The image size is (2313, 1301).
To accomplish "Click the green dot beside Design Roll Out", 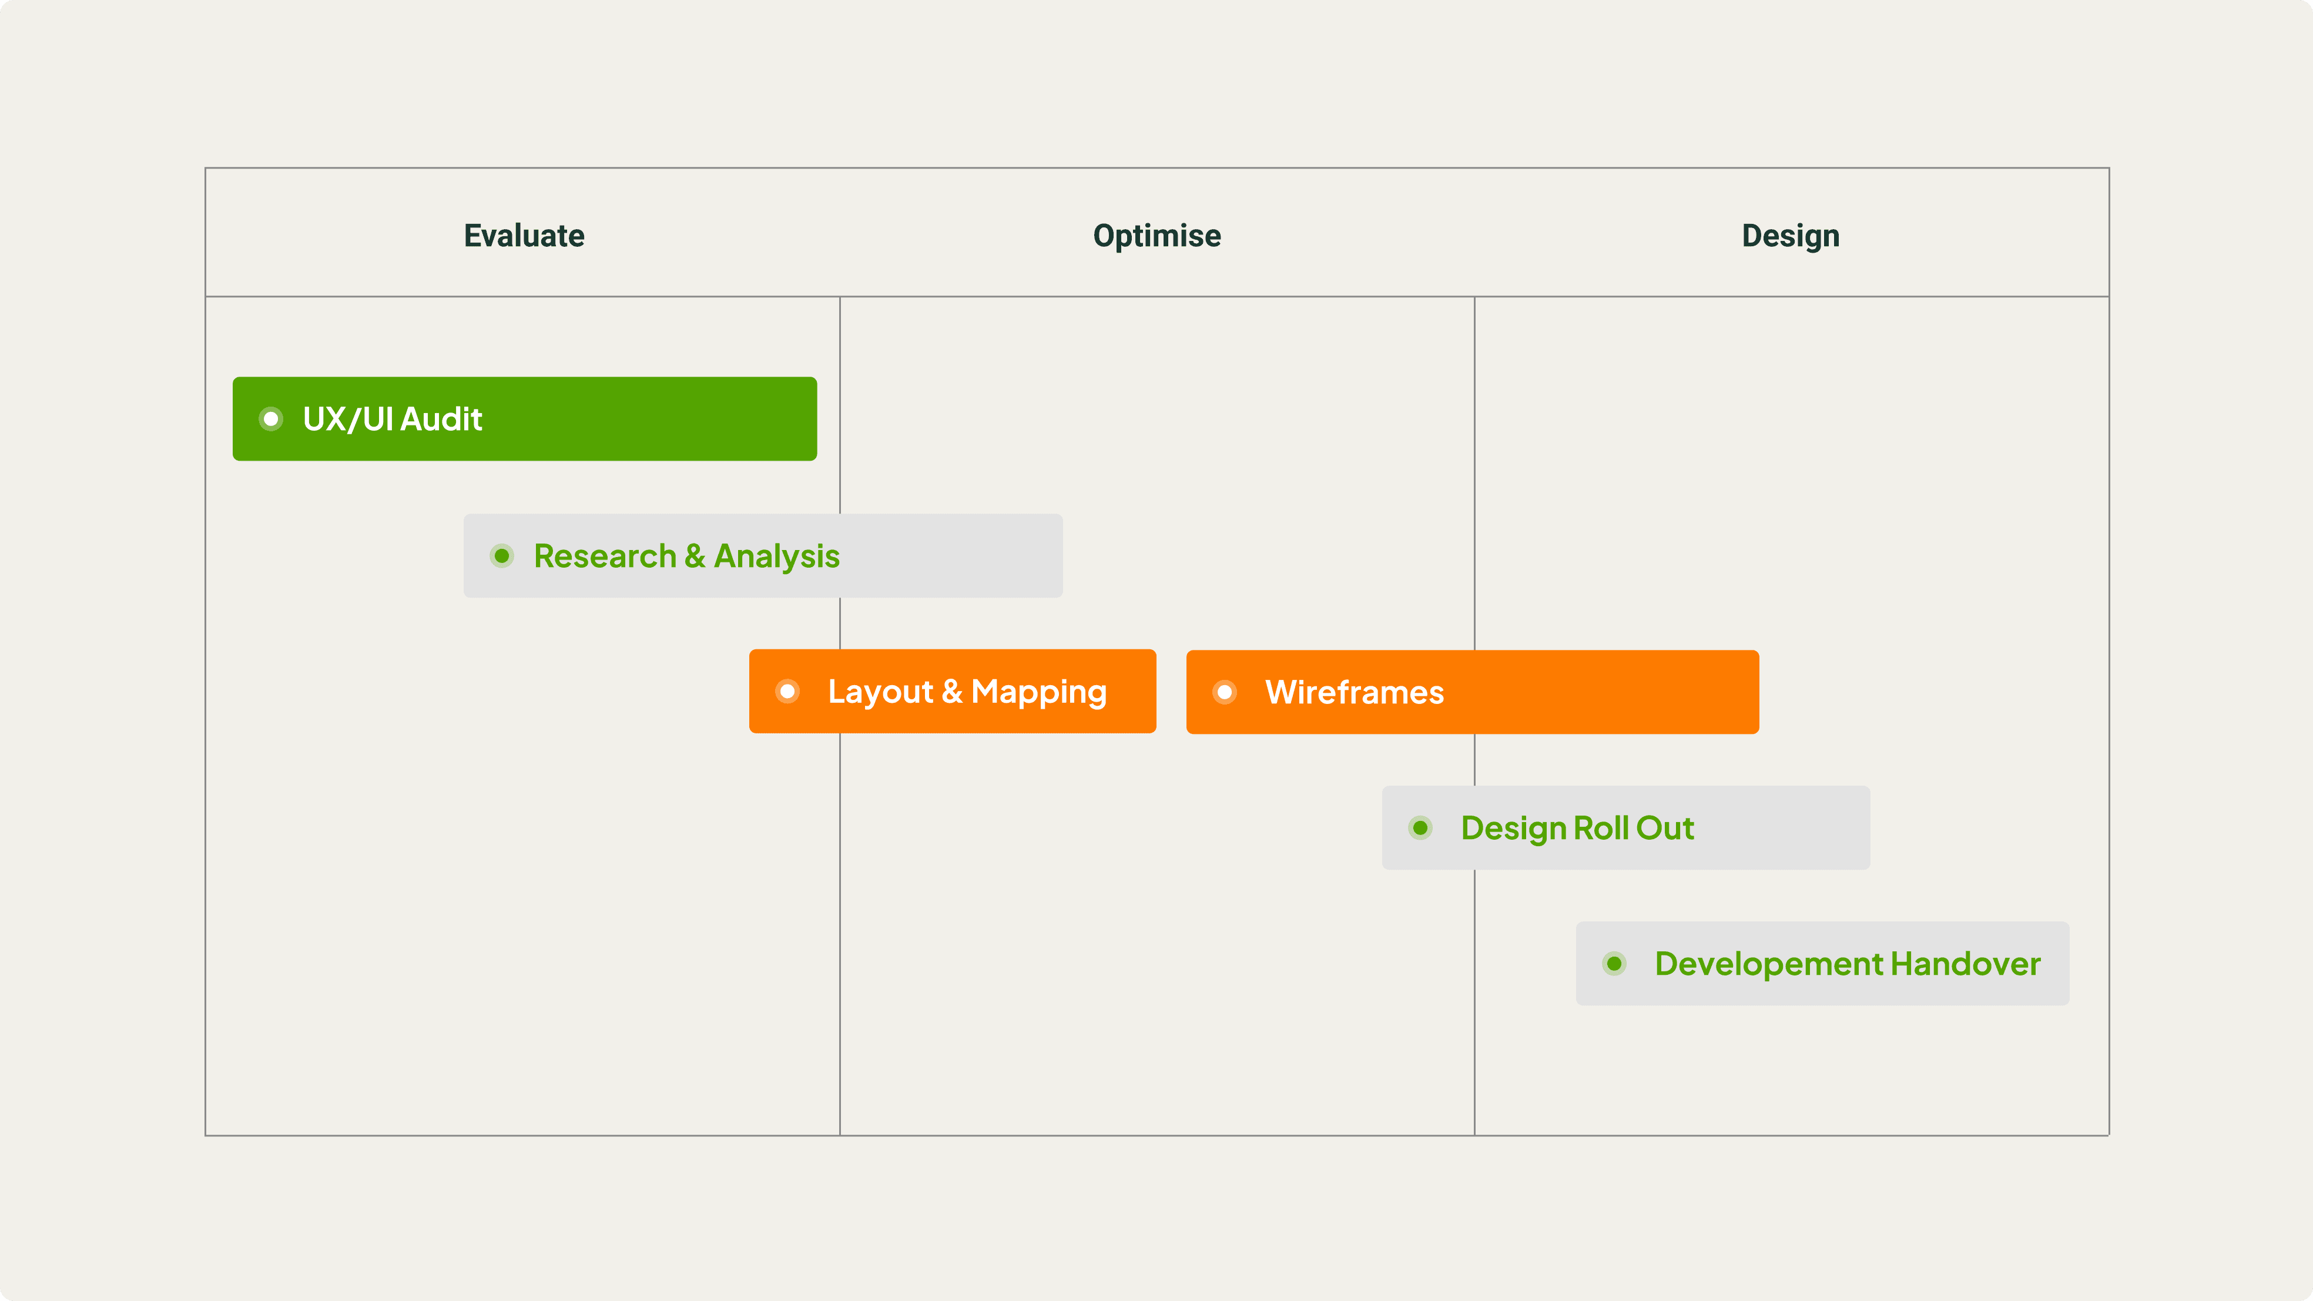I will (1420, 828).
